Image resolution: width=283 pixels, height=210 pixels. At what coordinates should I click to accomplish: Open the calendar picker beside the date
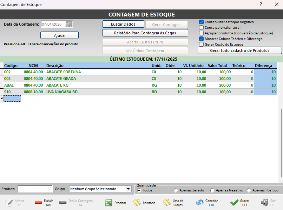[x=69, y=24]
